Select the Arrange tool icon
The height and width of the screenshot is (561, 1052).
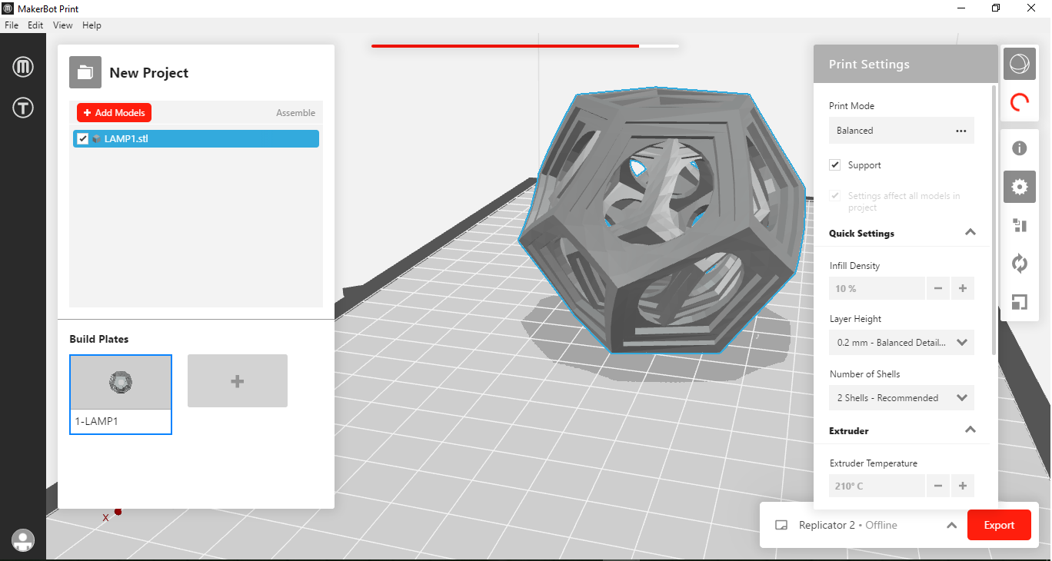(1020, 225)
